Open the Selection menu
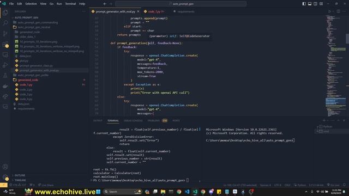This screenshot has height=196, width=349. (x=31, y=4)
